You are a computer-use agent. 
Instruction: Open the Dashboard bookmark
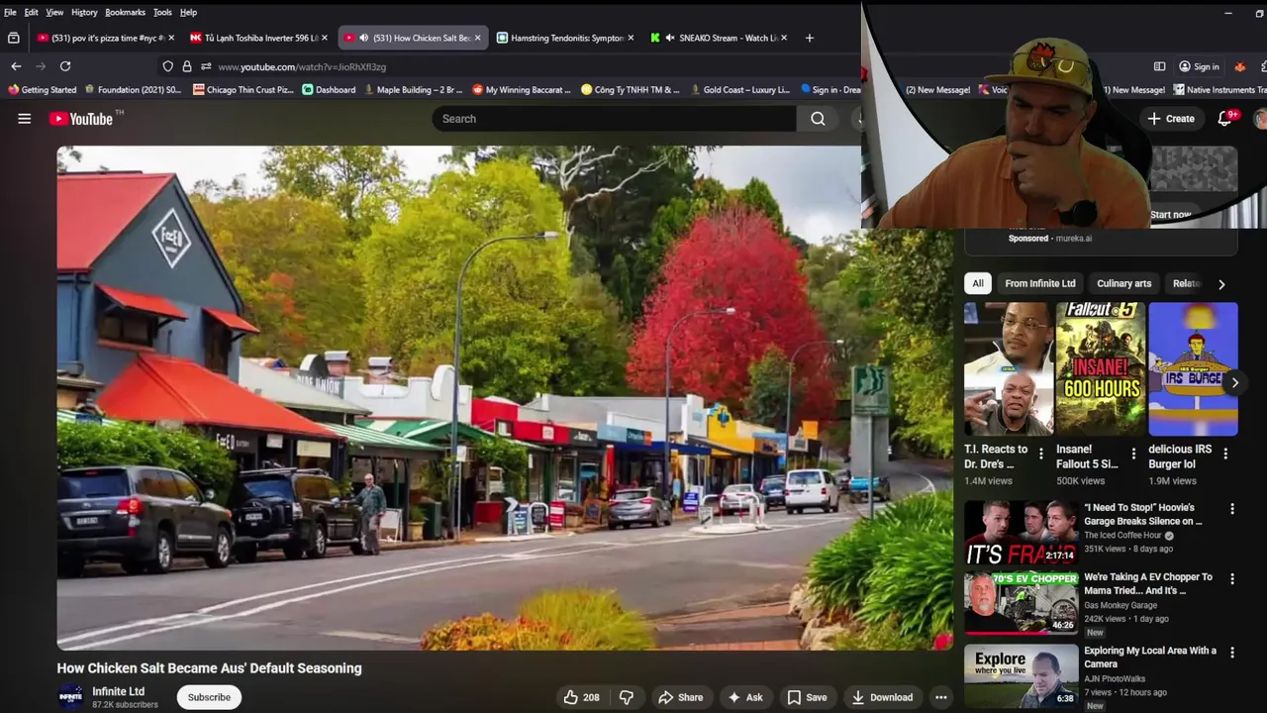click(329, 89)
